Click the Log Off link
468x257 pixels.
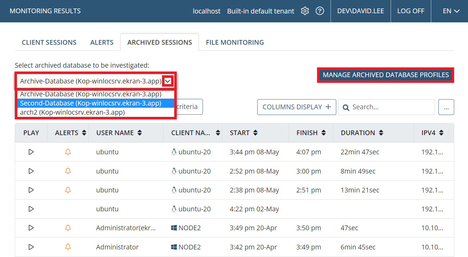pos(410,11)
